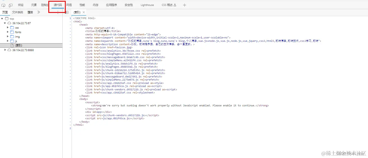Screen dimensions: 368x158
Task: Expand the css folder
Action: pos(8,28)
